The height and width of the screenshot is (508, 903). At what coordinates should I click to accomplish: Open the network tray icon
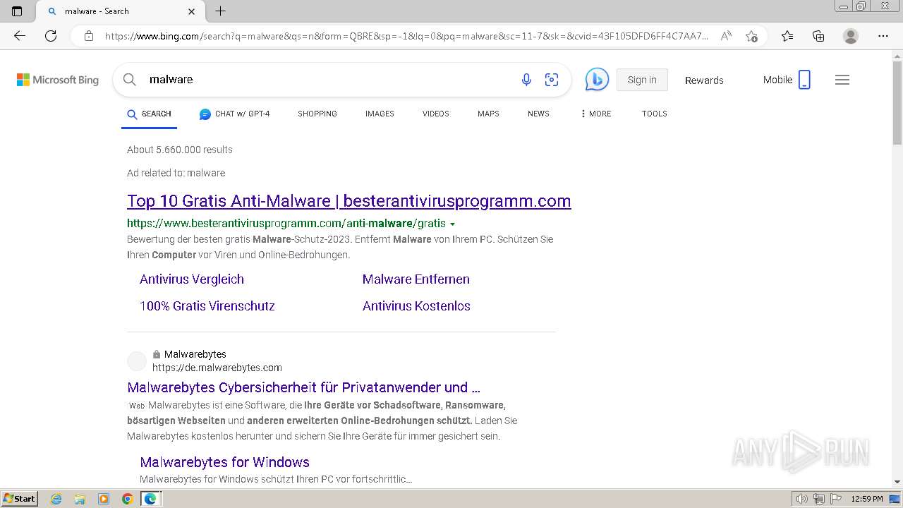tap(818, 499)
